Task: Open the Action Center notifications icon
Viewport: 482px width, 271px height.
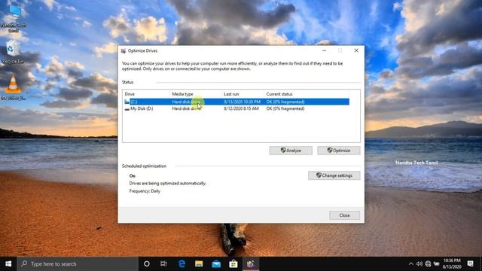Action: (x=470, y=264)
